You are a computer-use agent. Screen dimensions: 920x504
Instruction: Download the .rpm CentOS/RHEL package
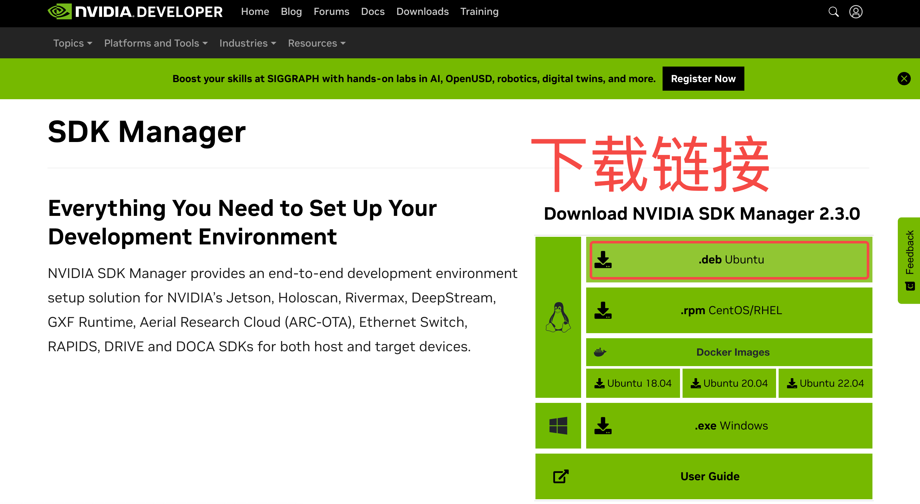pyautogui.click(x=729, y=310)
